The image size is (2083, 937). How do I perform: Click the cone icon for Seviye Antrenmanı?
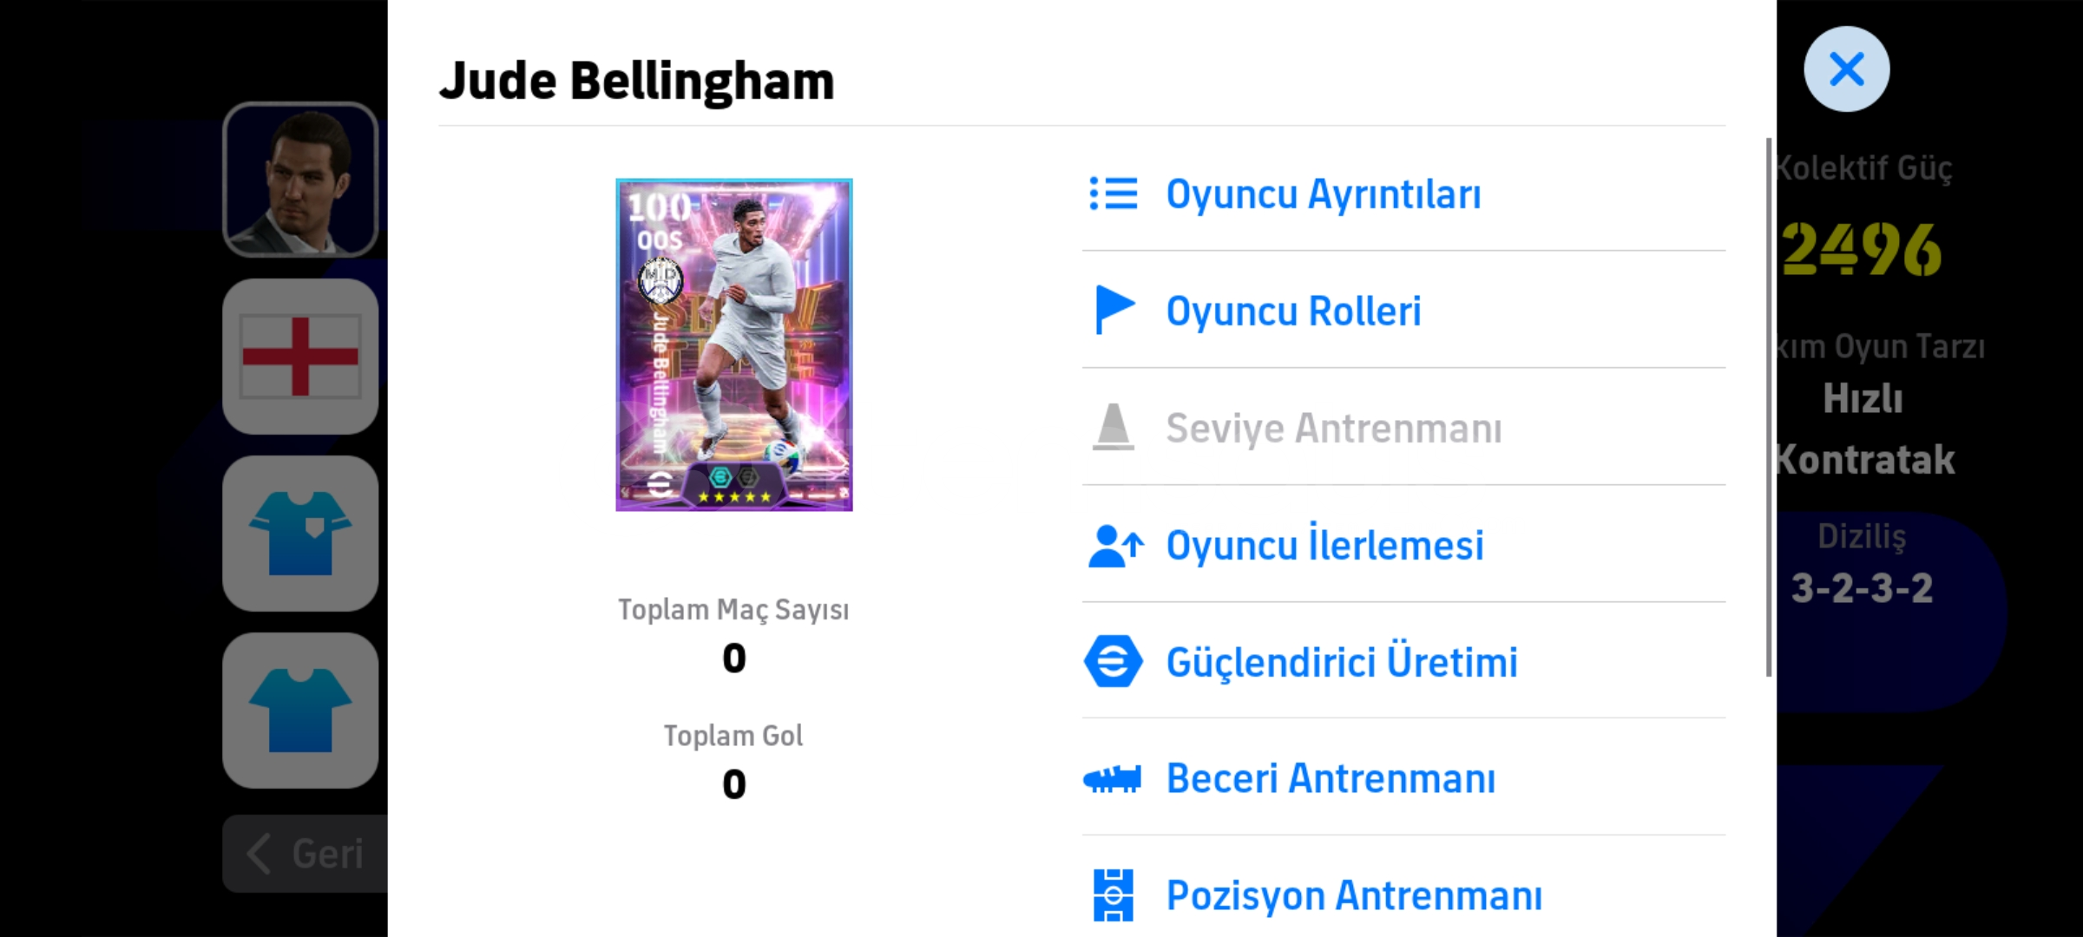click(x=1113, y=427)
